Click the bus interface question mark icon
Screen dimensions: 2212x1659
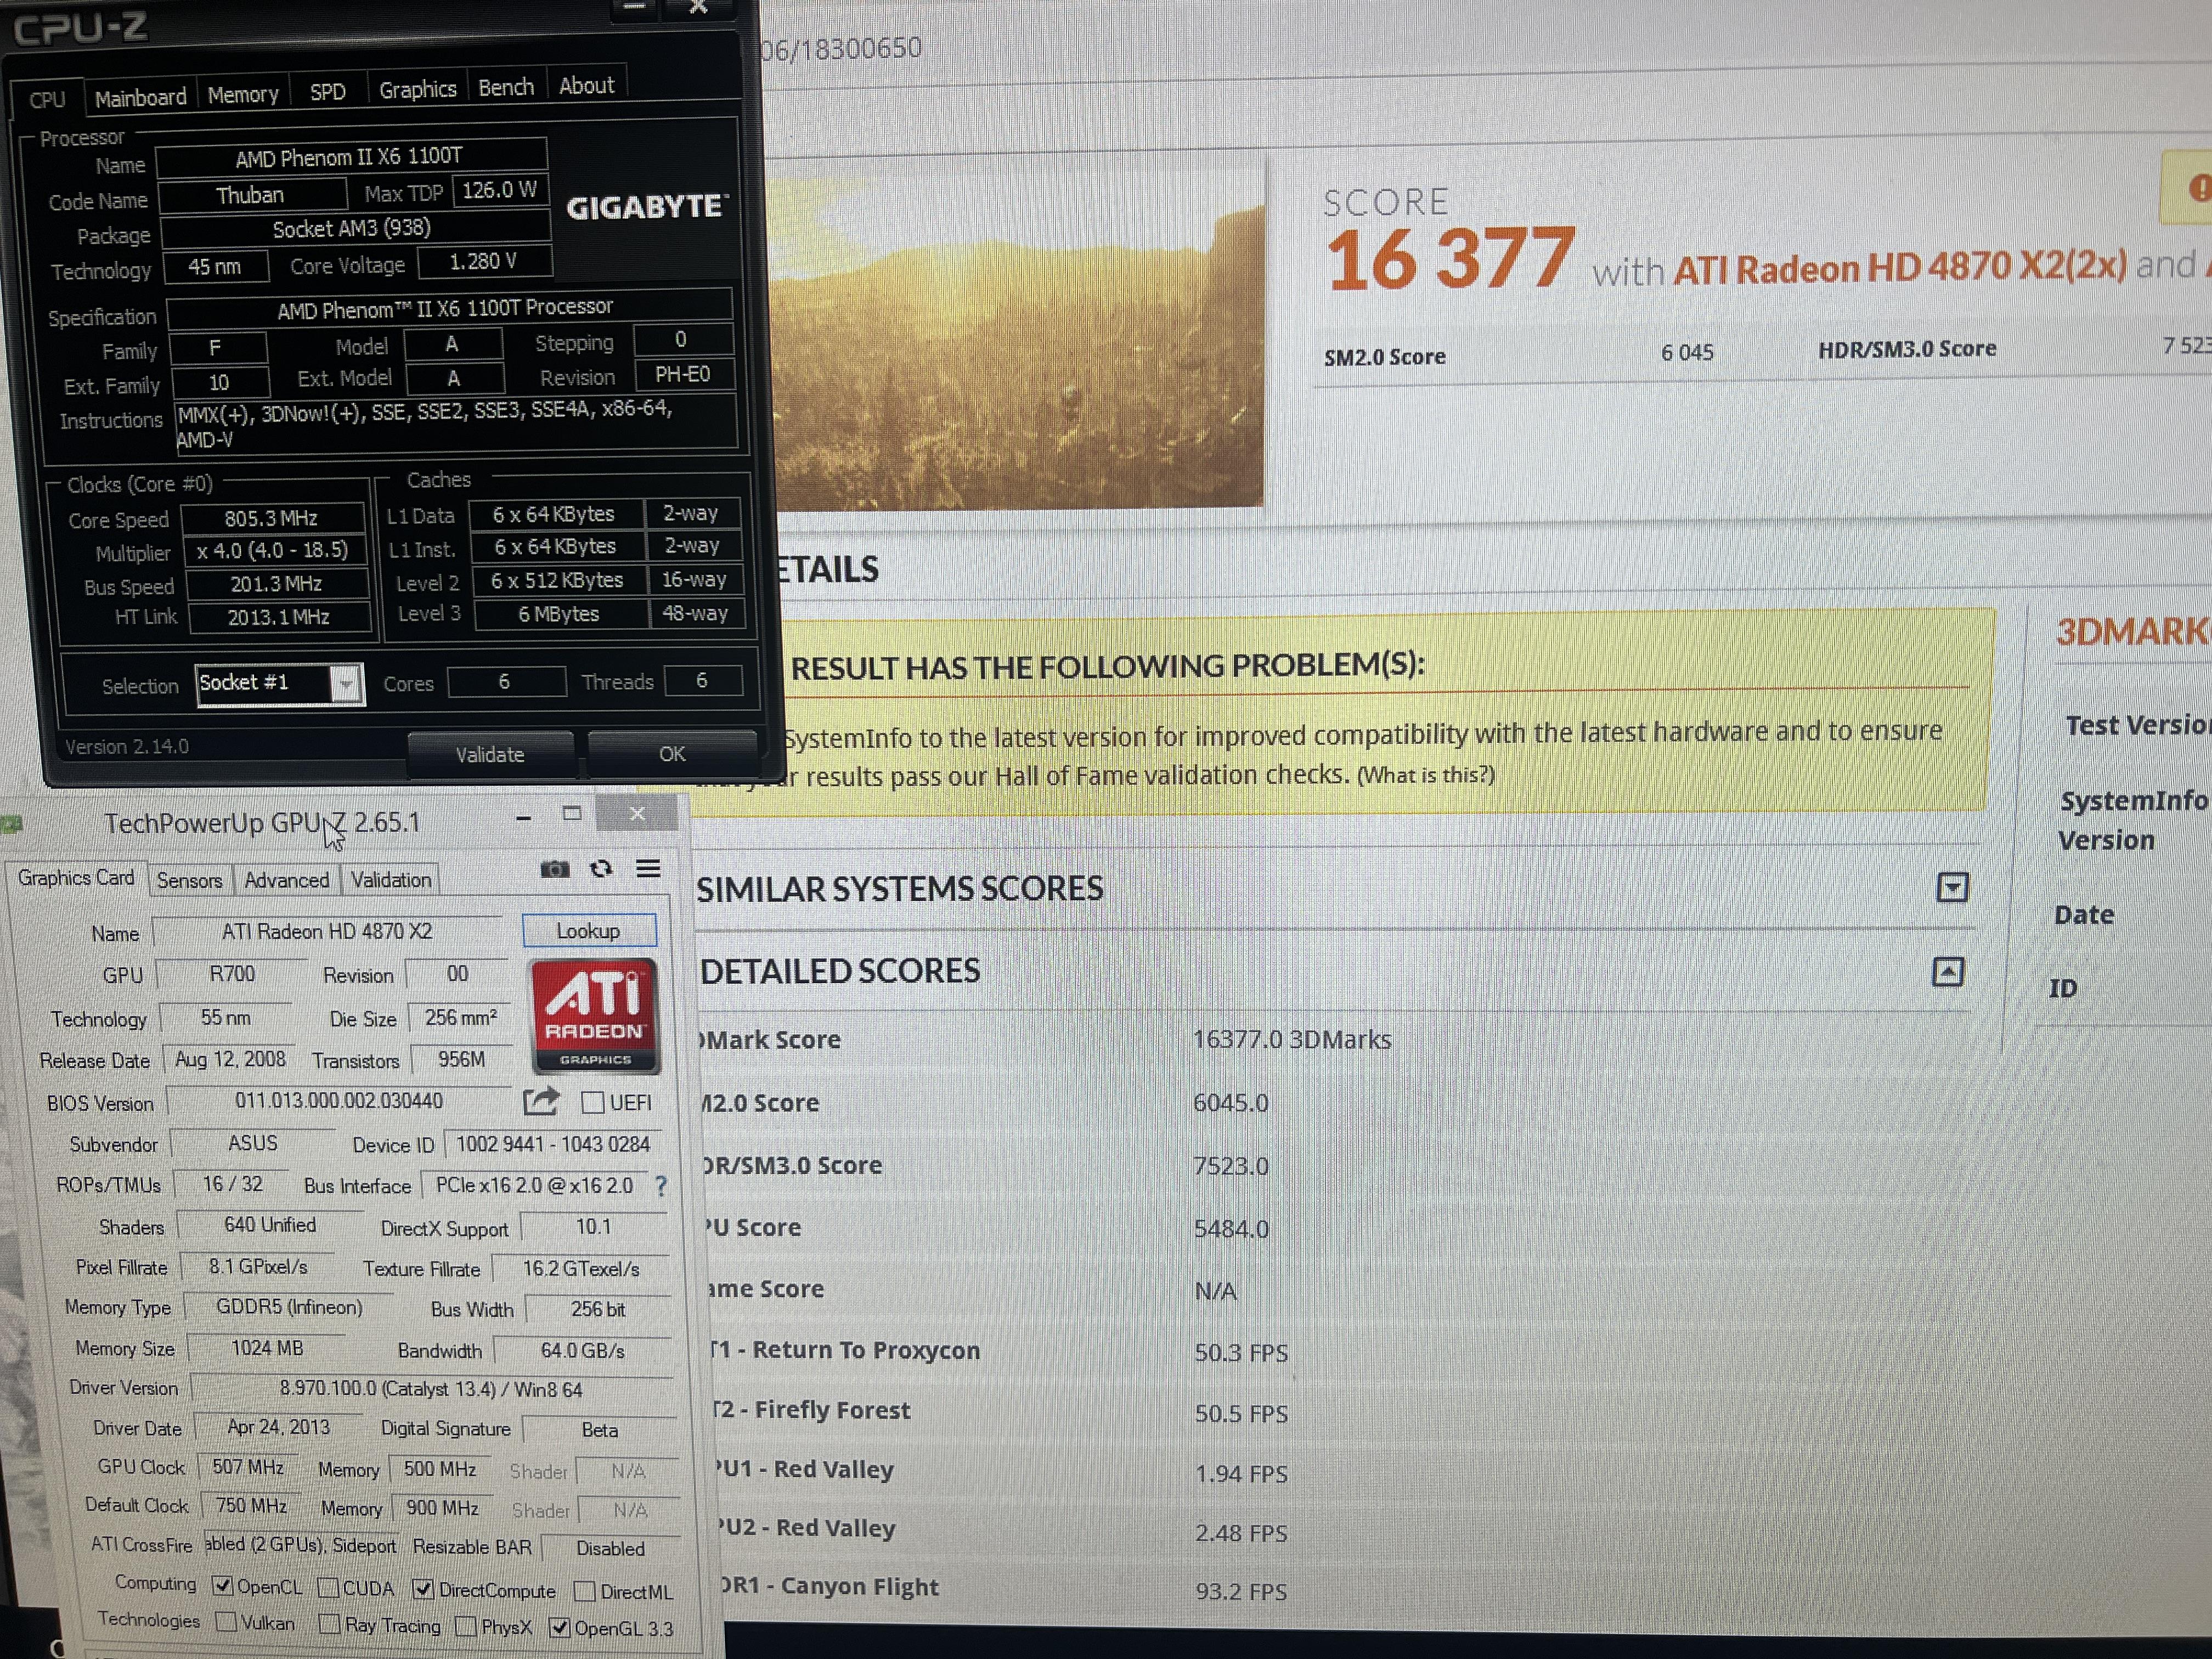[x=660, y=1186]
